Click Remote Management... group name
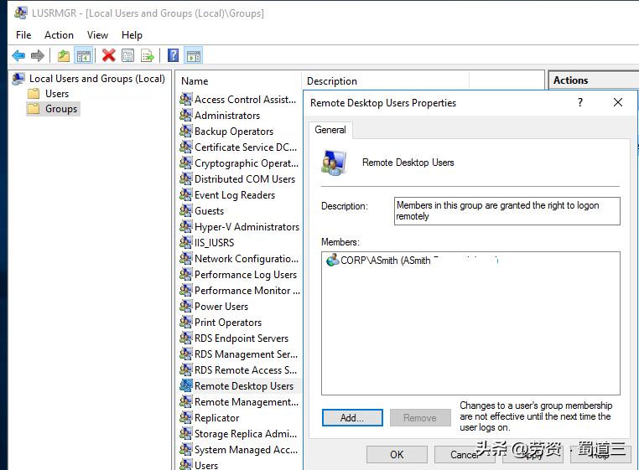The height and width of the screenshot is (470, 639). pos(247,401)
